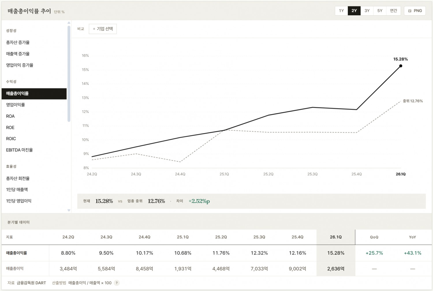The width and height of the screenshot is (433, 291).
Task: Select the 26.1Q data point on chart
Action: [401, 66]
